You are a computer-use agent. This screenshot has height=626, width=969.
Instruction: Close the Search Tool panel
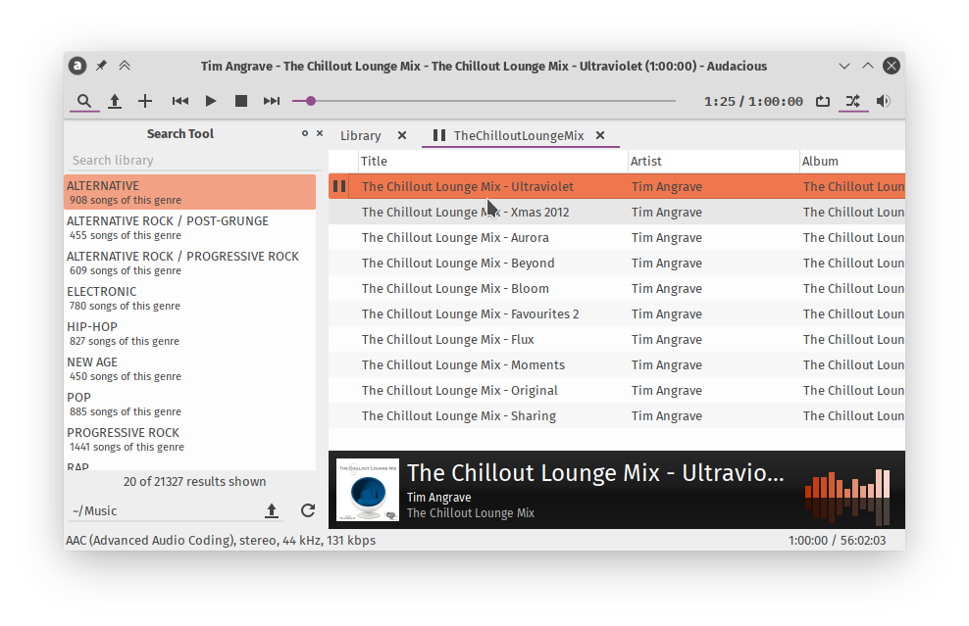(320, 133)
